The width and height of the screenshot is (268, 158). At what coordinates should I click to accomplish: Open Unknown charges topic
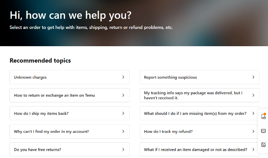click(31, 77)
